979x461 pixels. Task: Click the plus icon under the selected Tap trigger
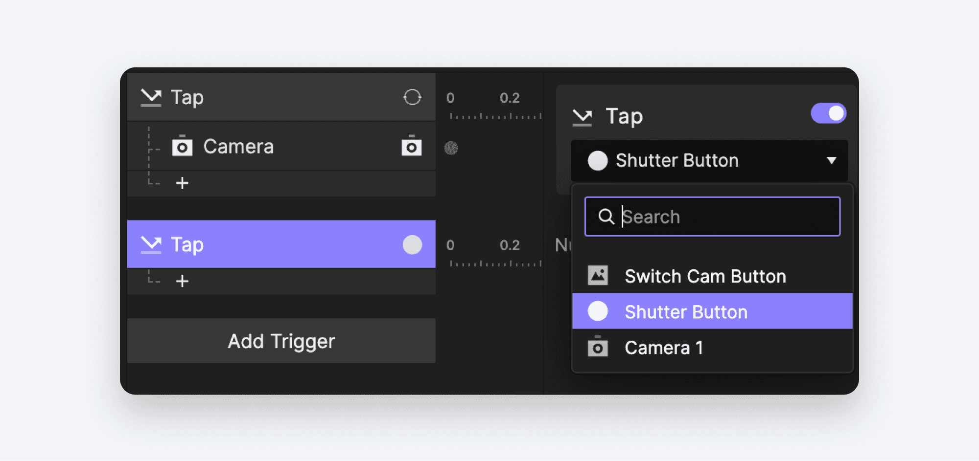coord(183,281)
